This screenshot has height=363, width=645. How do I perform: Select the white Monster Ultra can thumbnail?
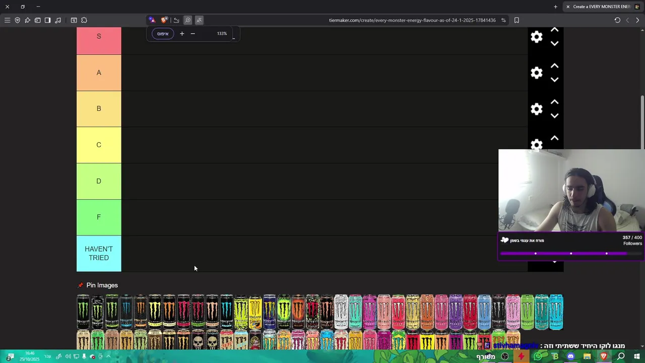(341, 313)
